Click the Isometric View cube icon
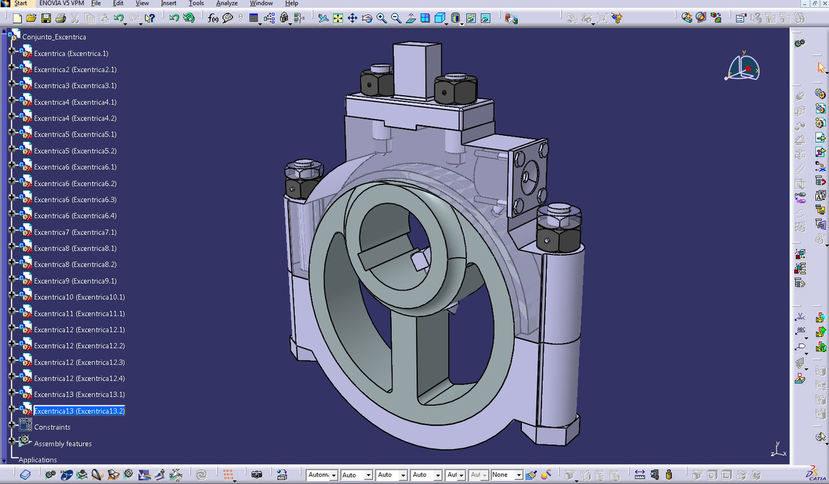 (x=440, y=19)
